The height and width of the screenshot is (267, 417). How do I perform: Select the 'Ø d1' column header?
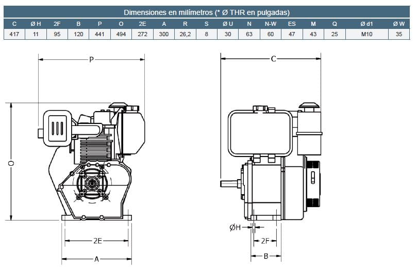point(366,24)
